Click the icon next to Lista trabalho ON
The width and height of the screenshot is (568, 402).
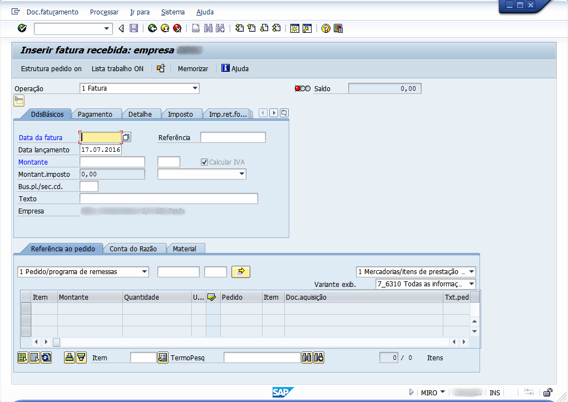160,68
